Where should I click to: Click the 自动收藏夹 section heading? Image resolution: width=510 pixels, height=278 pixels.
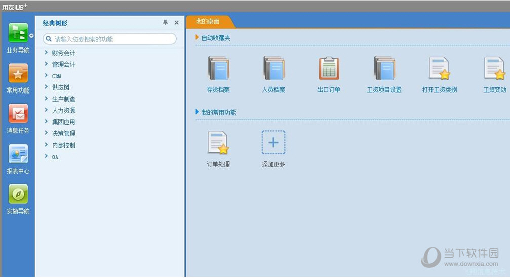click(216, 38)
